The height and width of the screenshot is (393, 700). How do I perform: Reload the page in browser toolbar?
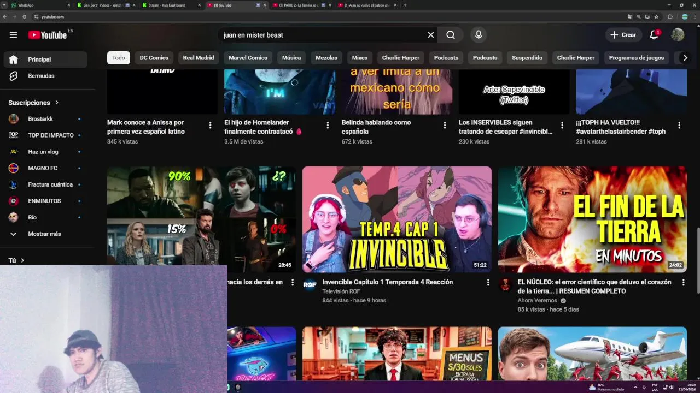24,17
